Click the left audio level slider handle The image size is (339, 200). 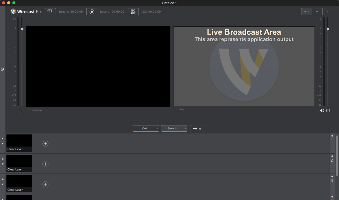point(22,29)
